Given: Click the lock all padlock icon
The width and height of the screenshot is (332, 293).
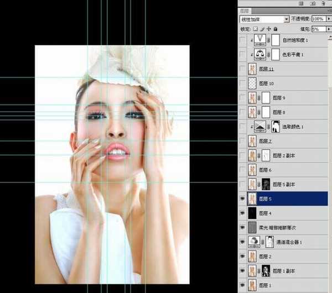Looking at the screenshot, I should 276,28.
